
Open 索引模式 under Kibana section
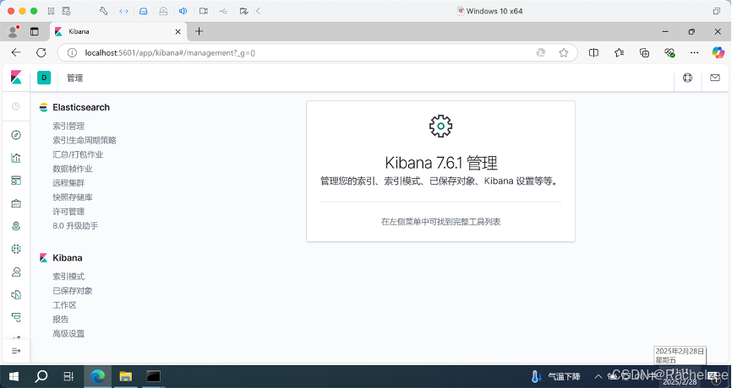[x=68, y=277]
